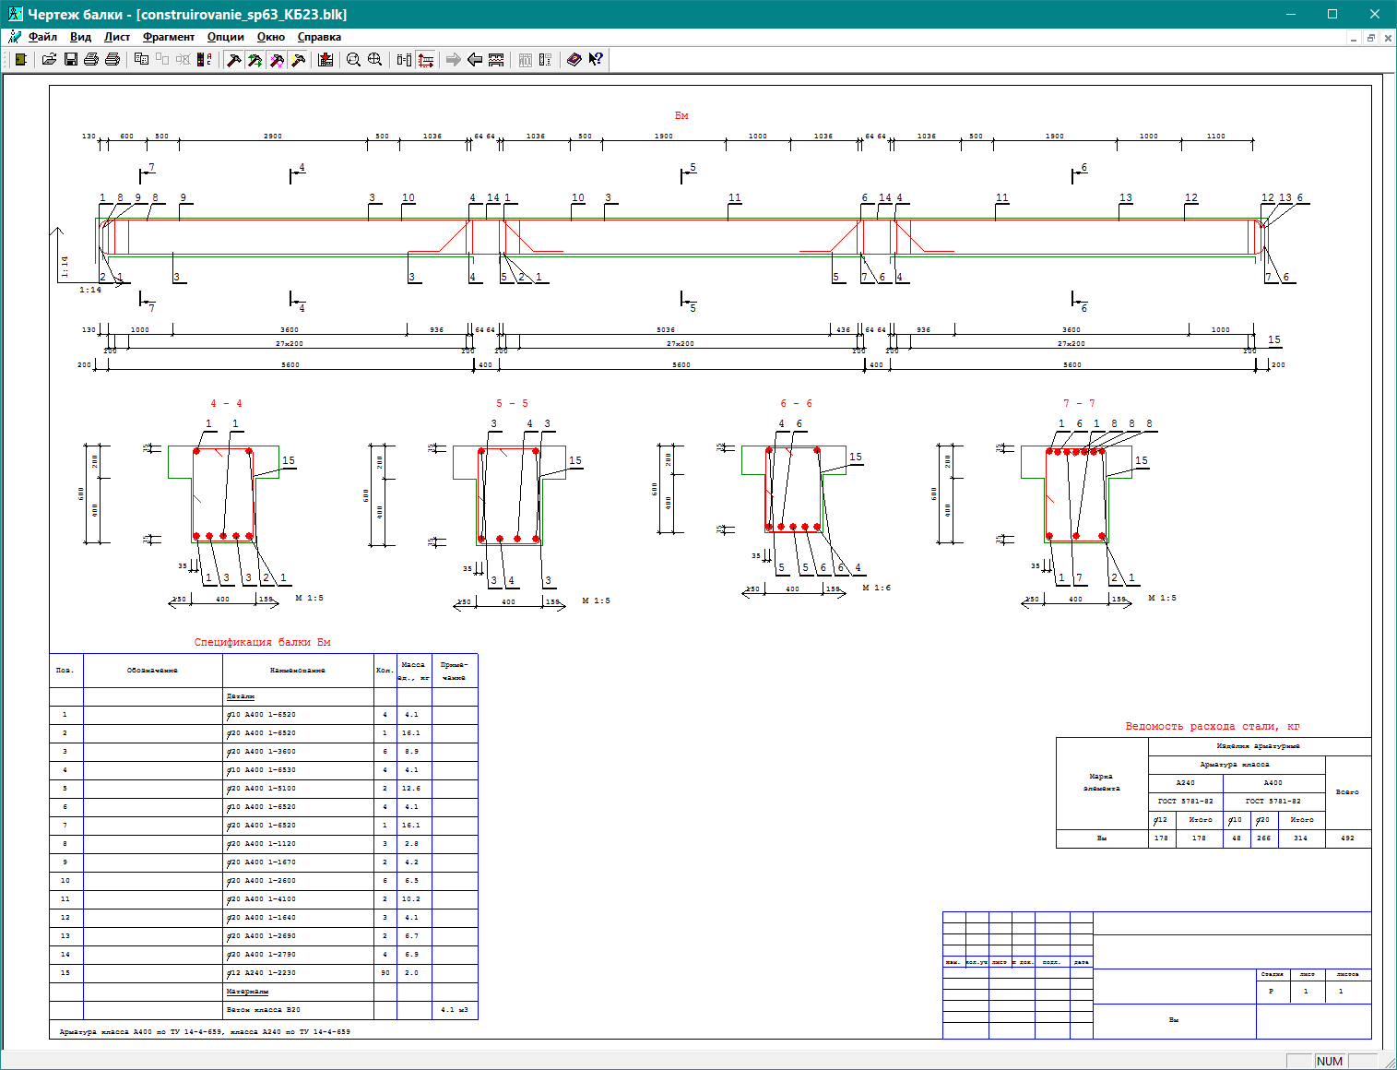1397x1070 pixels.
Task: Open the Файл menu
Action: (42, 37)
